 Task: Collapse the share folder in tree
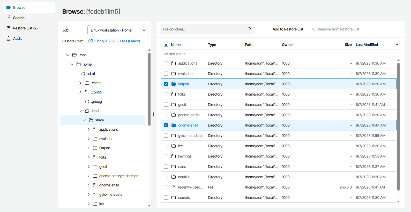pyautogui.click(x=84, y=120)
